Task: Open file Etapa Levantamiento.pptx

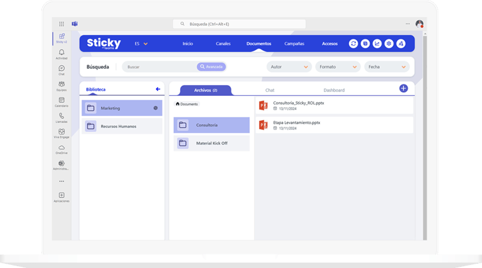Action: pyautogui.click(x=335, y=125)
